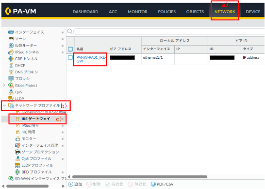Screen dimensions: 265x189
Task: Open the PANW-PA01_IKE-GW gateway link
Action: (91, 59)
